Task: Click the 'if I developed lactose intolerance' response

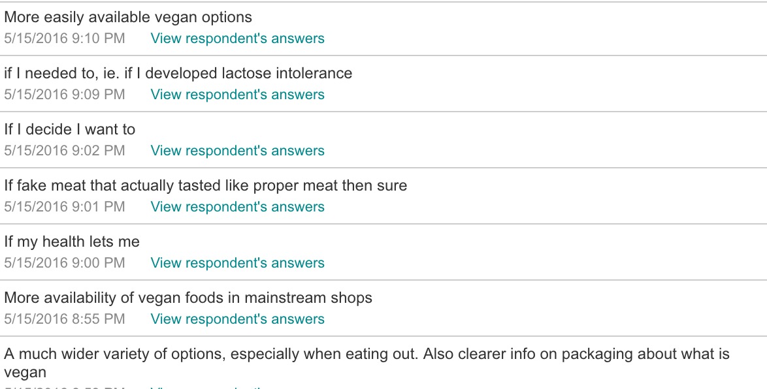Action: [178, 73]
